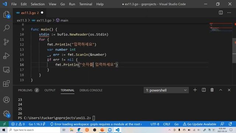This screenshot has height=133, width=236.
Task: Open the Windows Start menu
Action: point(4,130)
